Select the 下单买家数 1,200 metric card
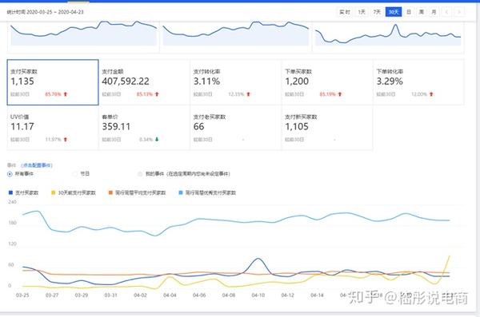 pyautogui.click(x=327, y=82)
